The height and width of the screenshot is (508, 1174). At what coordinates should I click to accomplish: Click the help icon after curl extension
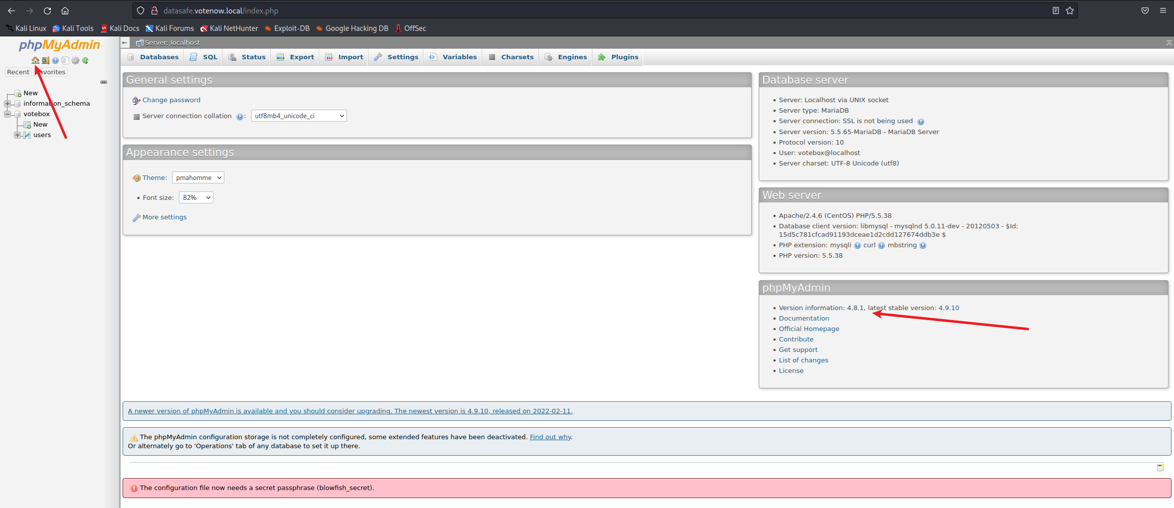pos(881,246)
